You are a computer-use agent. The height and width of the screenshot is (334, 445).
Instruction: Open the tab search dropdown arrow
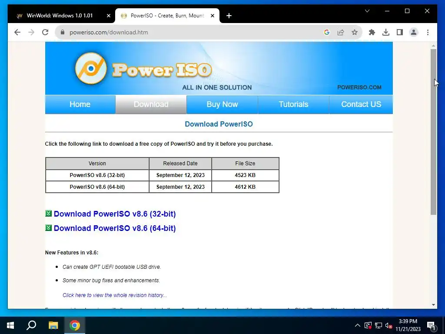click(367, 11)
